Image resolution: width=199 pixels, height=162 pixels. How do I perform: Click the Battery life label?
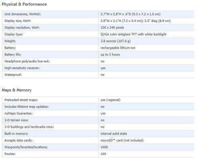pyautogui.click(x=13, y=54)
